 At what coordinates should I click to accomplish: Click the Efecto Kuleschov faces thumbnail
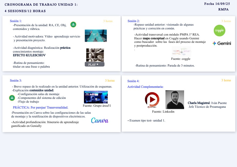95,55
